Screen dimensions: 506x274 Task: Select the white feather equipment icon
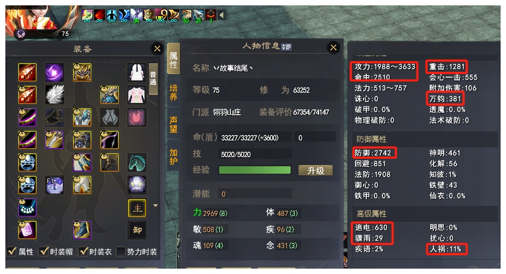[54, 95]
